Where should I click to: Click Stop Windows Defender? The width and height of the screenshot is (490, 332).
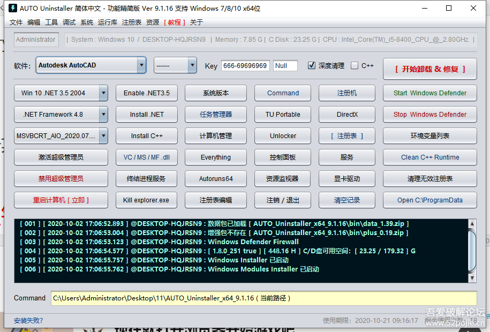(x=430, y=115)
